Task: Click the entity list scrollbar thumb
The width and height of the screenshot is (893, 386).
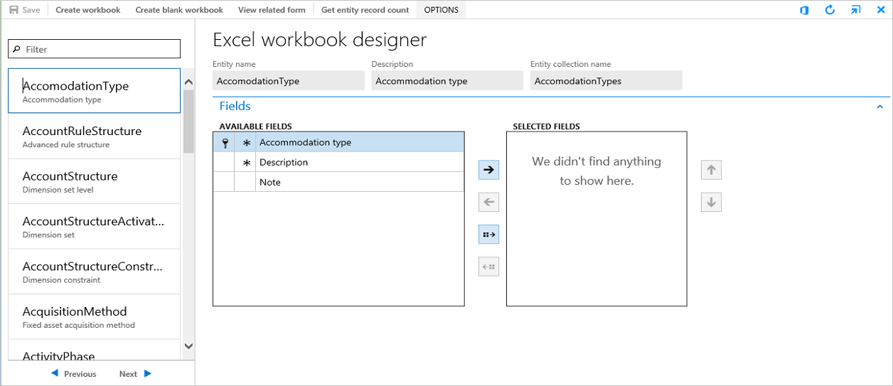Action: (188, 121)
